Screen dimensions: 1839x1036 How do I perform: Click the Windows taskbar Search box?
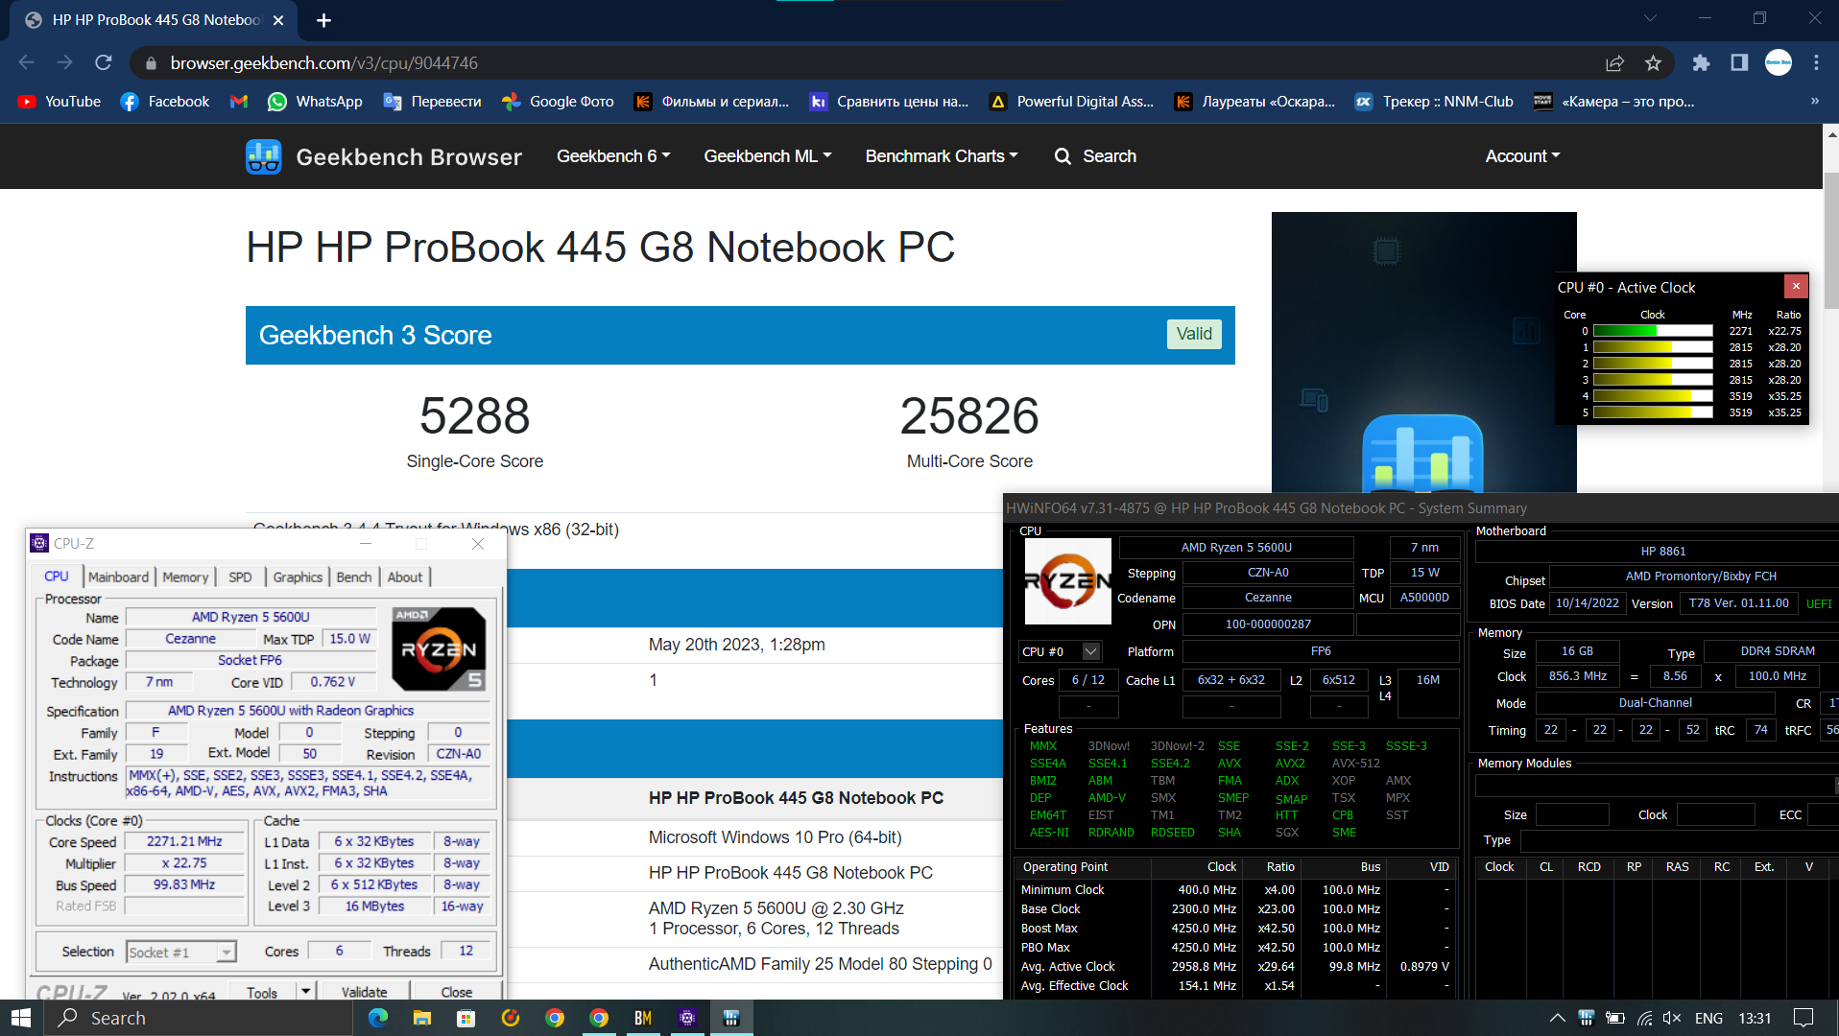(x=199, y=1018)
